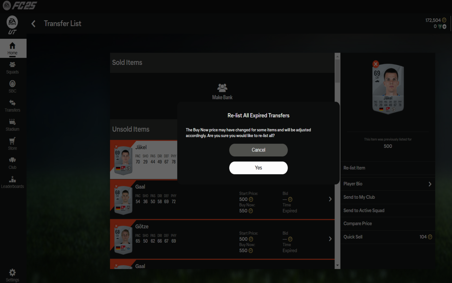Open Player Bio
The width and height of the screenshot is (452, 283).
(x=388, y=184)
